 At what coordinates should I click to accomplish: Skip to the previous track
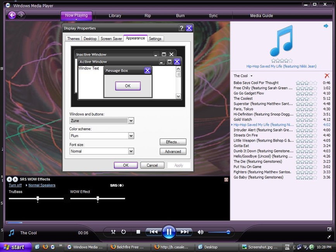[153, 232]
